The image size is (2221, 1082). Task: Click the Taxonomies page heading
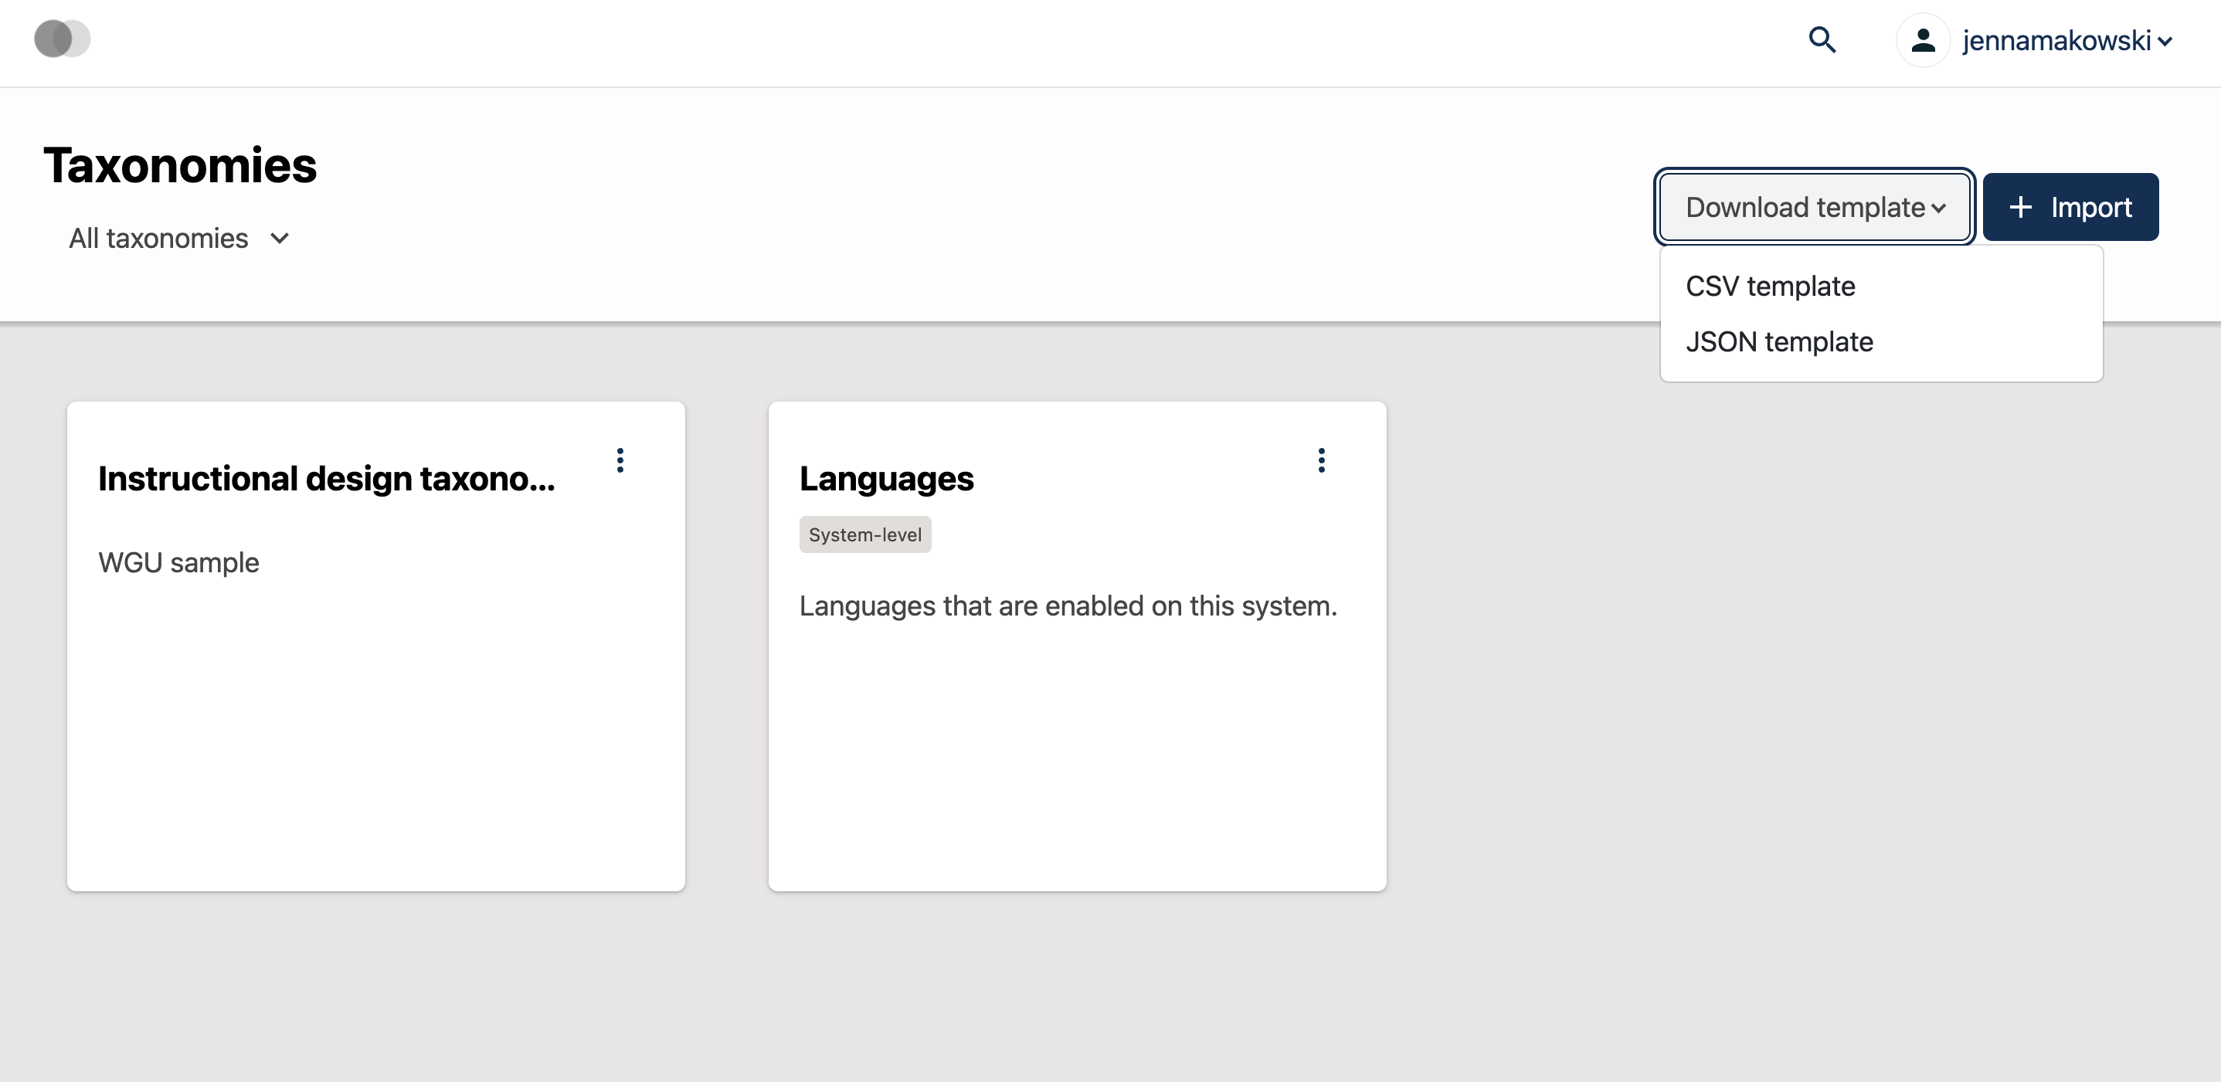click(179, 165)
